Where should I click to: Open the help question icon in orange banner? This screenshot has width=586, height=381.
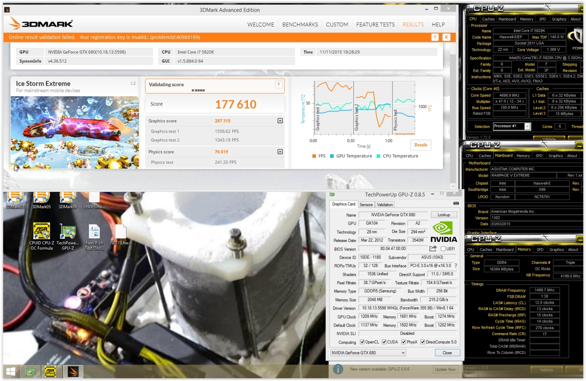click(x=435, y=37)
